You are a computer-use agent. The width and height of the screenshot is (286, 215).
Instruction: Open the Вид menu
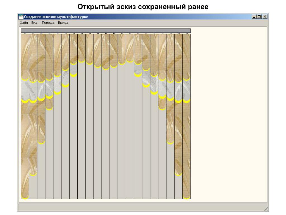coord(34,23)
